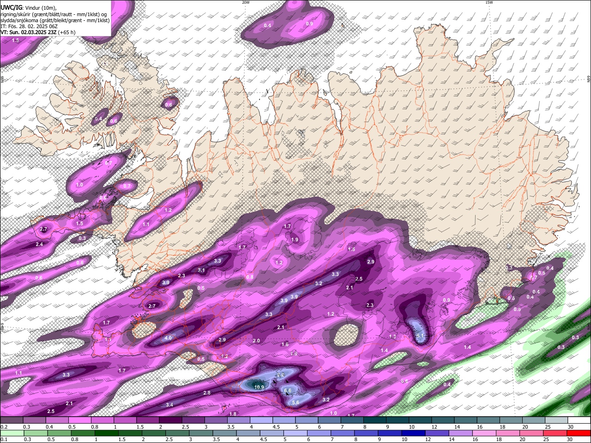Click the 15W longitude label
Screen dimensions: 591x443
[489, 2]
